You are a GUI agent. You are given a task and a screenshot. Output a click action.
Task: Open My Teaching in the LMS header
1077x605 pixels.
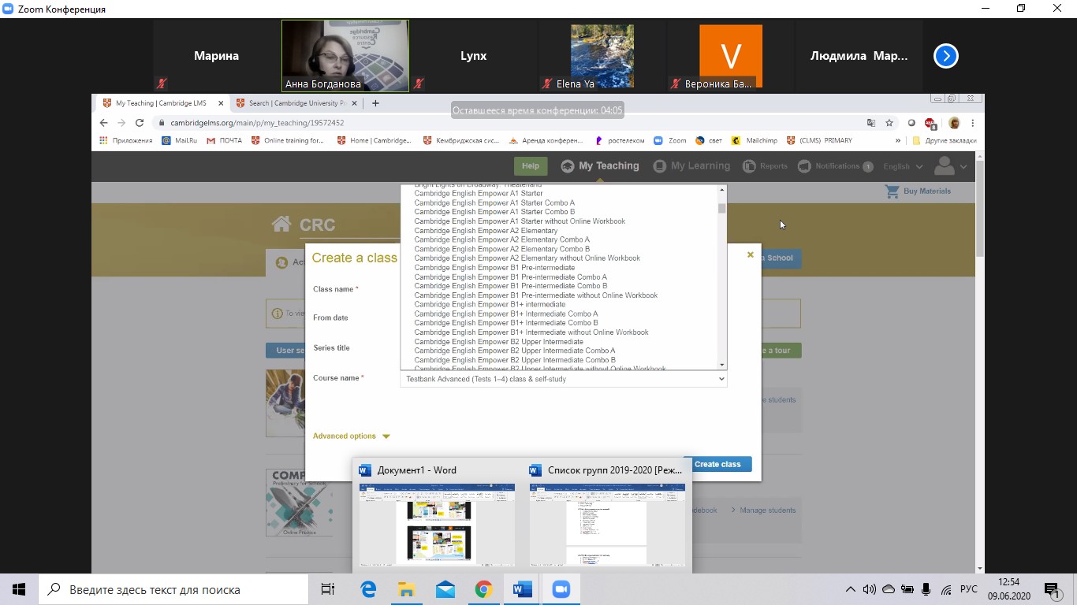(600, 166)
